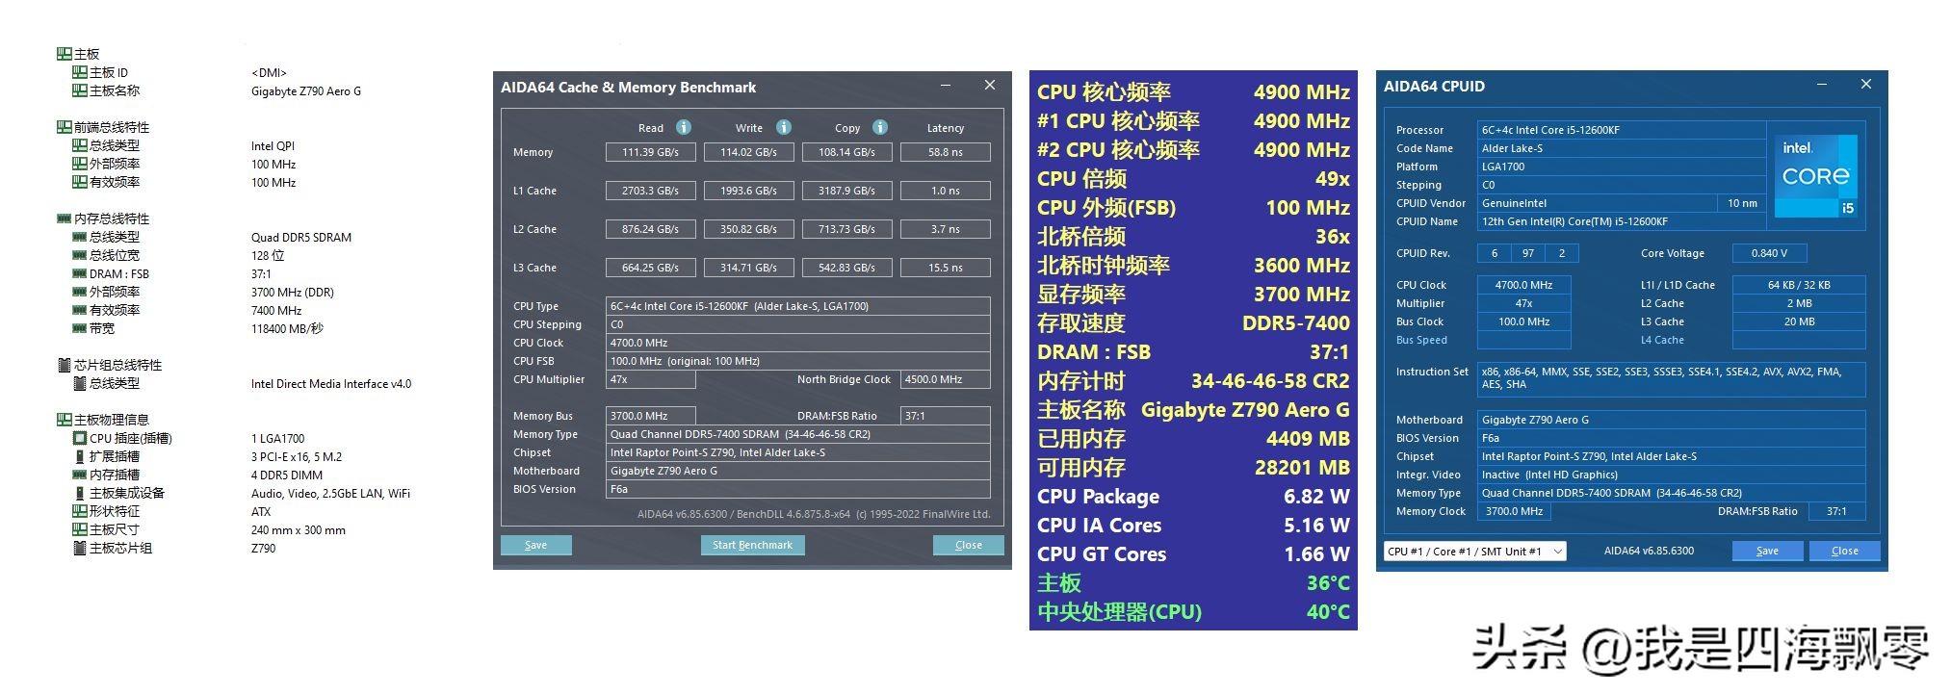Click the Intel Core i5 logo badge
Image resolution: width=1951 pixels, height=694 pixels.
coord(1815,175)
